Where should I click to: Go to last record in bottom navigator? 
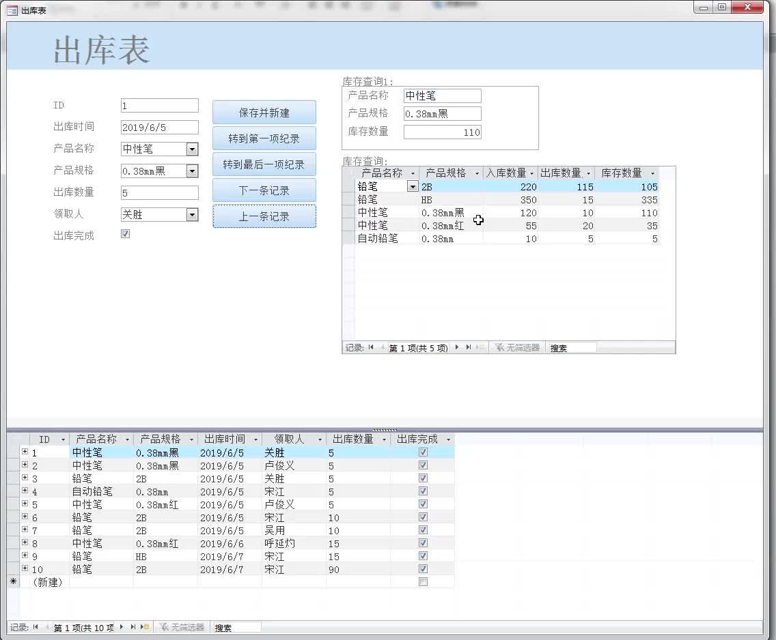(133, 627)
